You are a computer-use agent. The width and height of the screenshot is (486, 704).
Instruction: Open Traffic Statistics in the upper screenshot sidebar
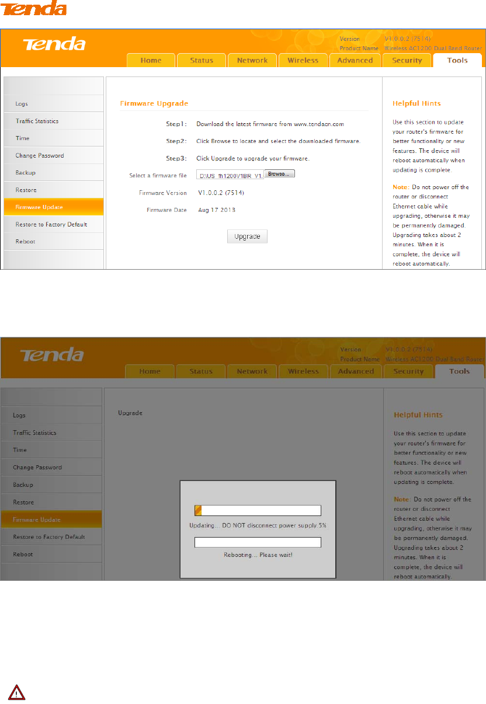click(54, 121)
